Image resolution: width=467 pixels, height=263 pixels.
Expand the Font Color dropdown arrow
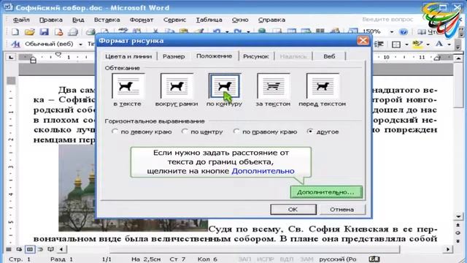[449, 44]
